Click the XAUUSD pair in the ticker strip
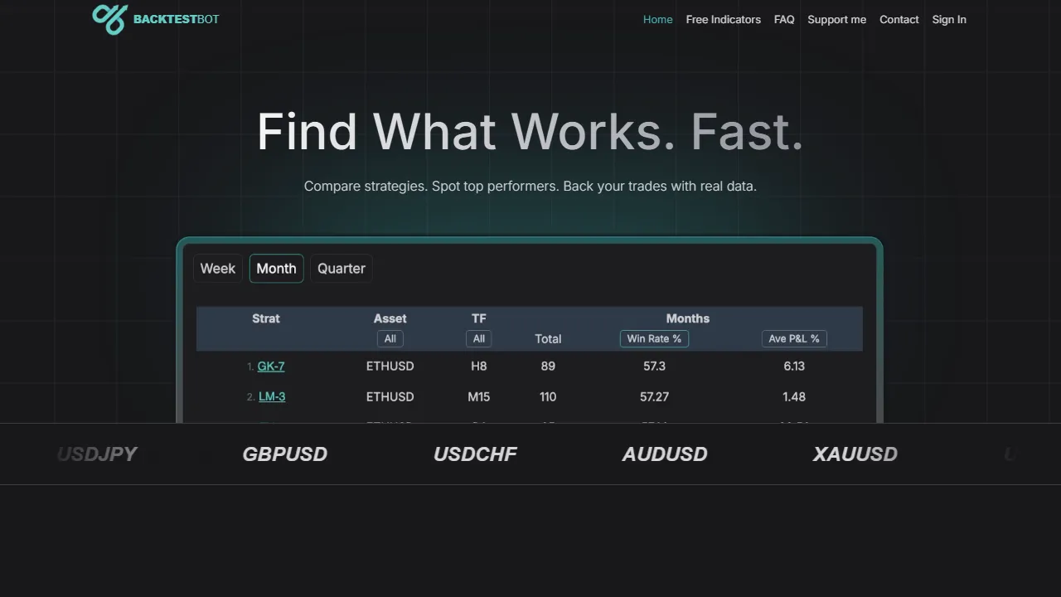 [x=855, y=454]
